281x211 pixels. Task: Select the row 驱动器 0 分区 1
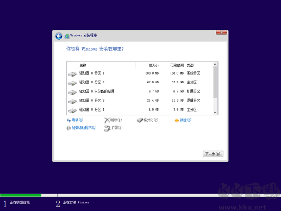140,73
